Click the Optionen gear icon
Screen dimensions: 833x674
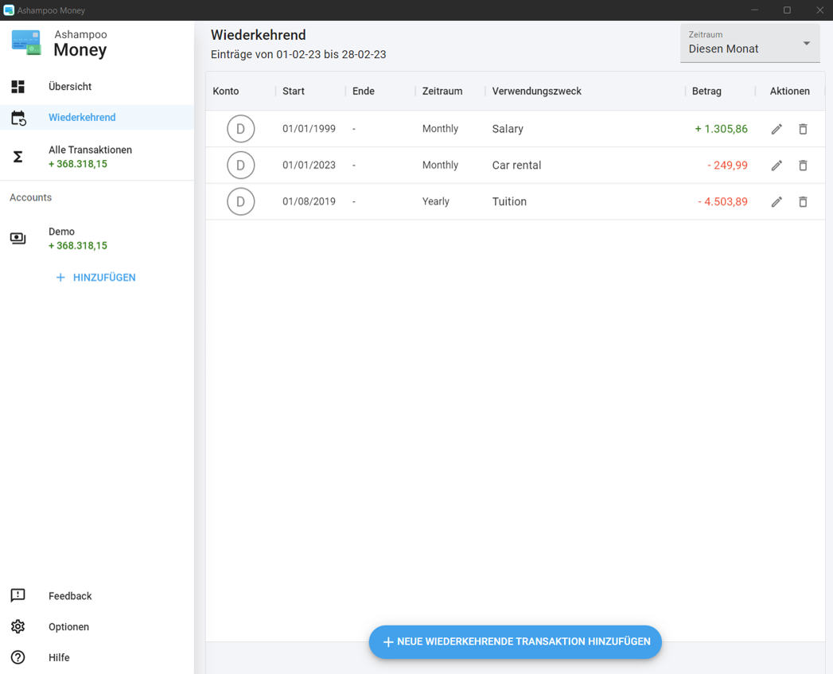click(x=18, y=627)
